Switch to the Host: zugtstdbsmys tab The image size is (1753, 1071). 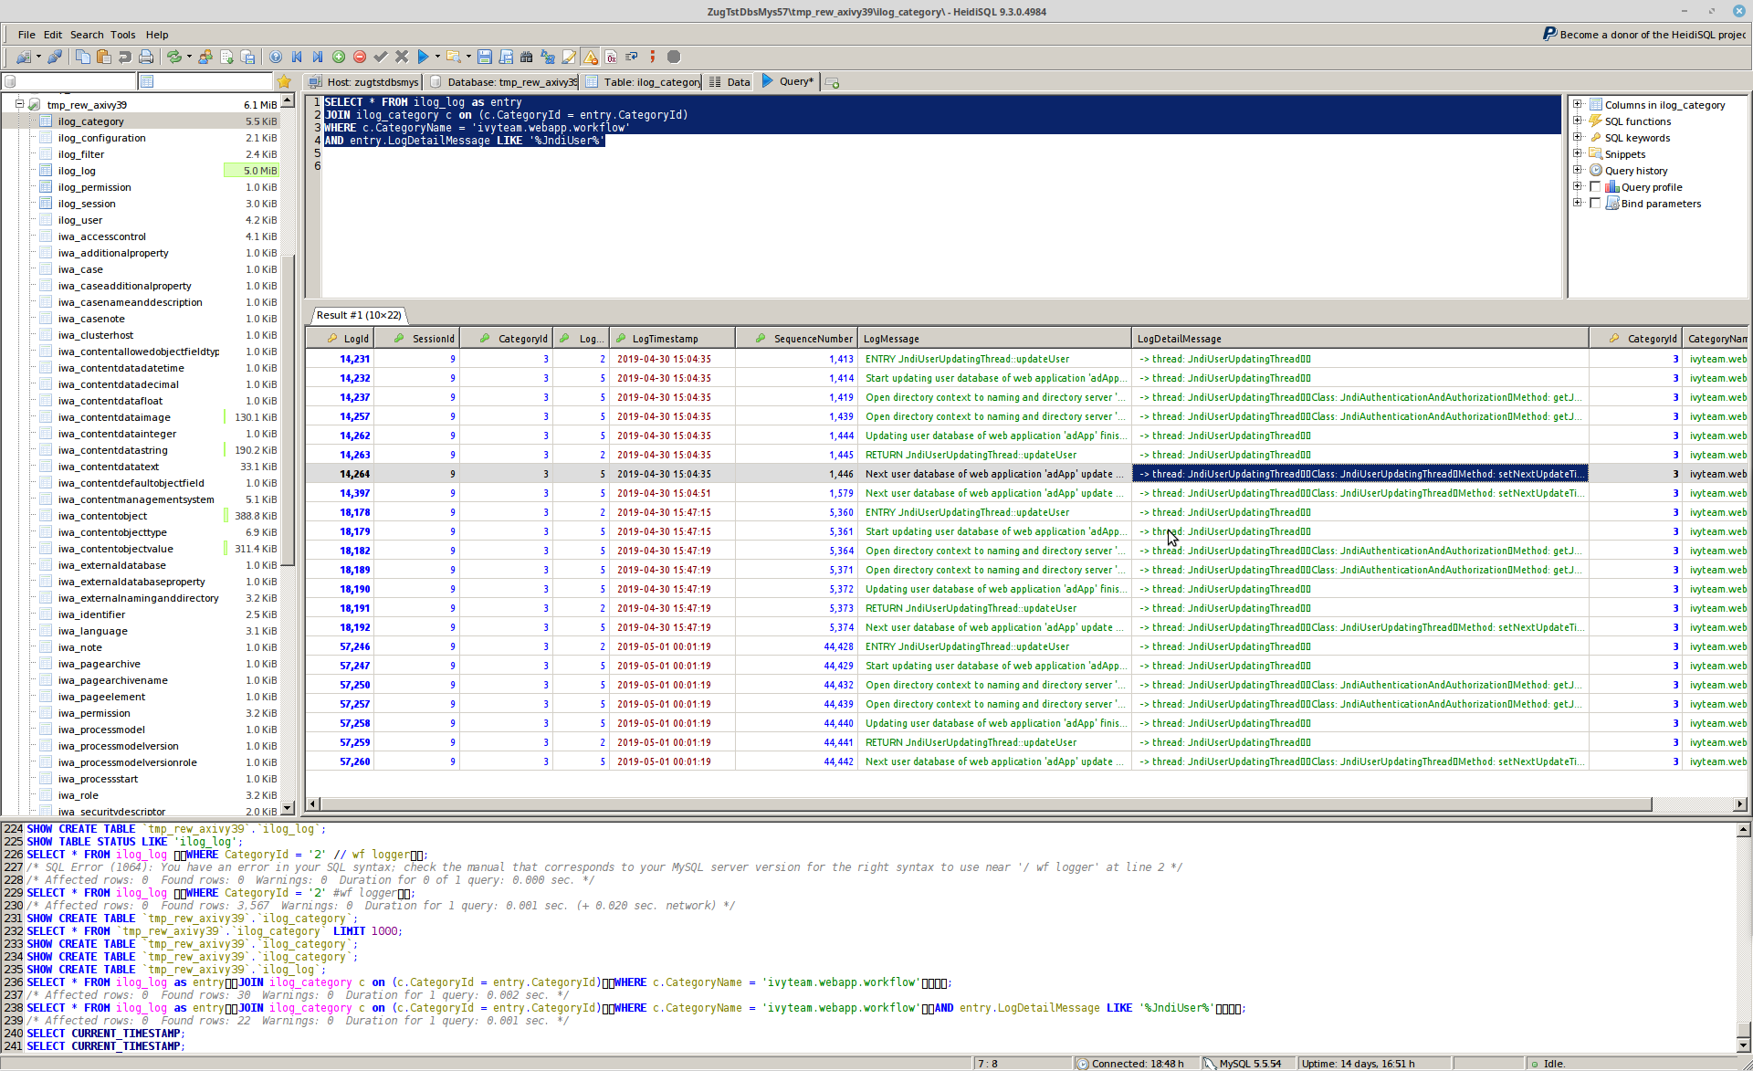pyautogui.click(x=362, y=82)
